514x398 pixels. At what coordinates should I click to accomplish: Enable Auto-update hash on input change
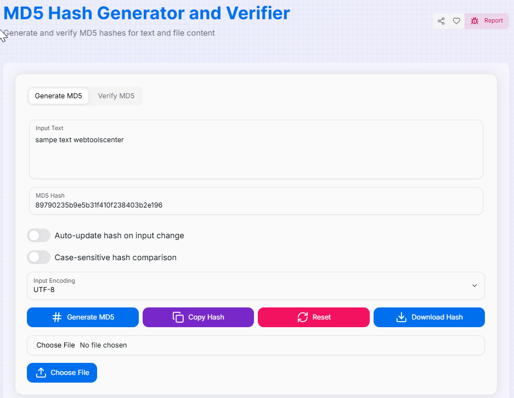click(x=39, y=236)
